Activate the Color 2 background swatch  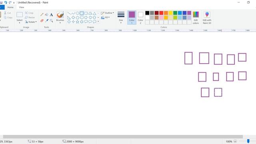click(x=140, y=18)
